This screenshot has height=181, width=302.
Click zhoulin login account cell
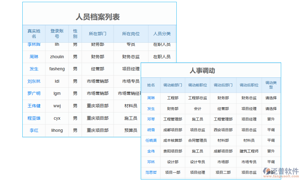57,57
